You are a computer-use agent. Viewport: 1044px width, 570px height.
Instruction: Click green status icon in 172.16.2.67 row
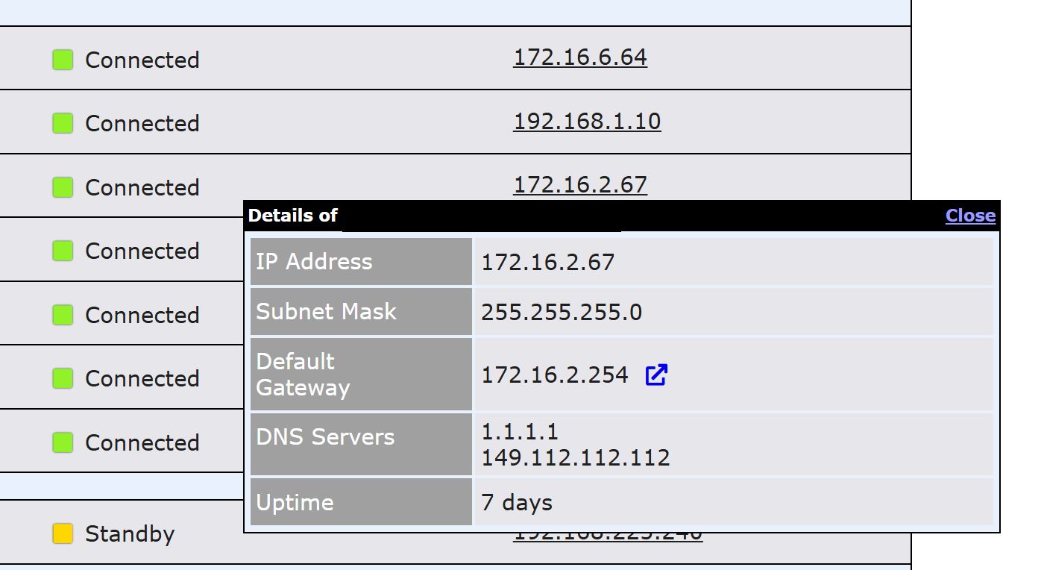(63, 187)
